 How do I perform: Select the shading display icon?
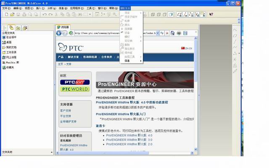(171, 14)
